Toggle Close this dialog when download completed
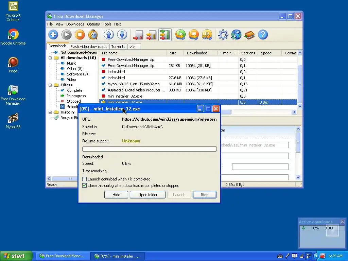The image size is (348, 261). click(84, 185)
